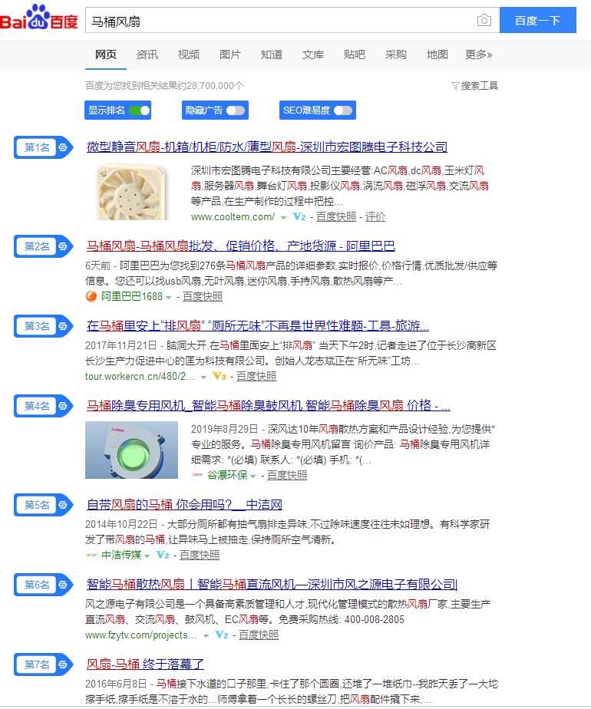Click the swirl icon on 第6名 badge
591x709 pixels.
[63, 585]
